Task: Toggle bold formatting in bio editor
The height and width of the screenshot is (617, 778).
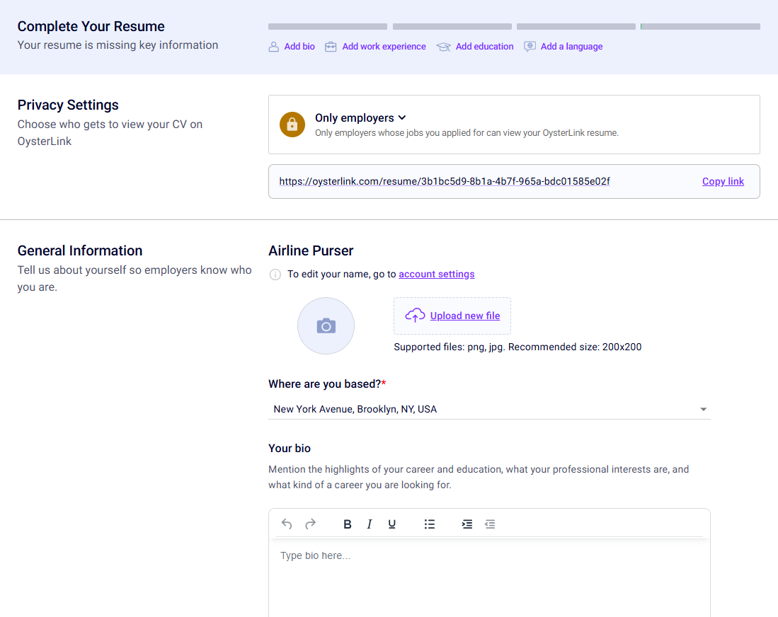Action: 348,524
